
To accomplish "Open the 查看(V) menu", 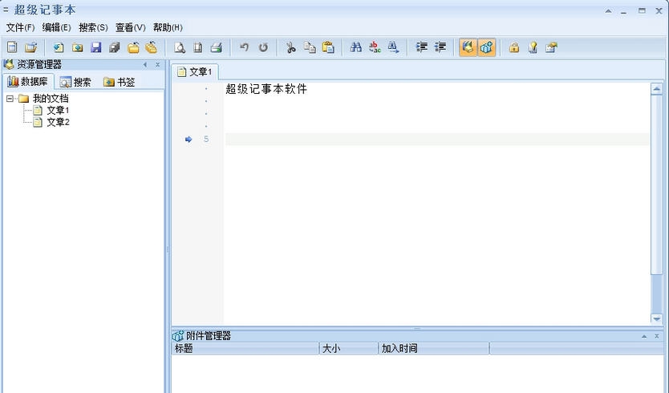I will [130, 28].
